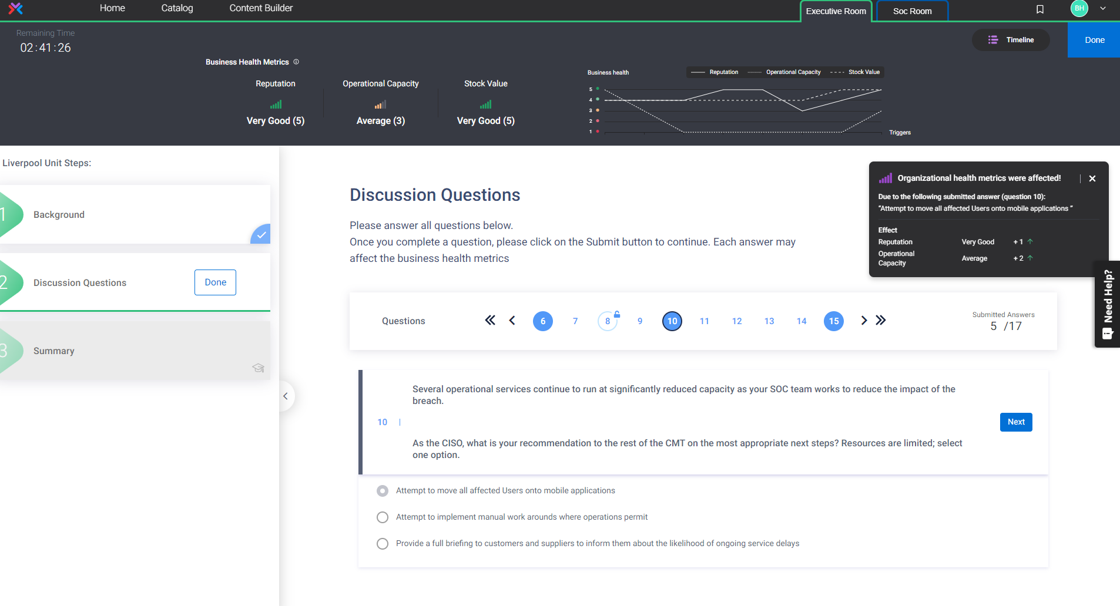1120x606 pixels.
Task: Click the Reputation up arrow in notification
Action: pos(1030,241)
